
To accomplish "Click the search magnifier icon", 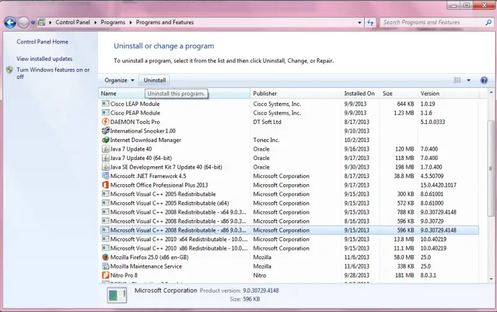I will (x=488, y=22).
